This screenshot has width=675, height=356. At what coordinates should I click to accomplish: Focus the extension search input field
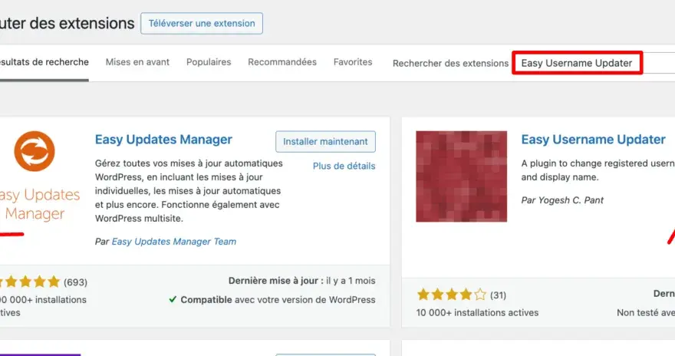coord(594,63)
